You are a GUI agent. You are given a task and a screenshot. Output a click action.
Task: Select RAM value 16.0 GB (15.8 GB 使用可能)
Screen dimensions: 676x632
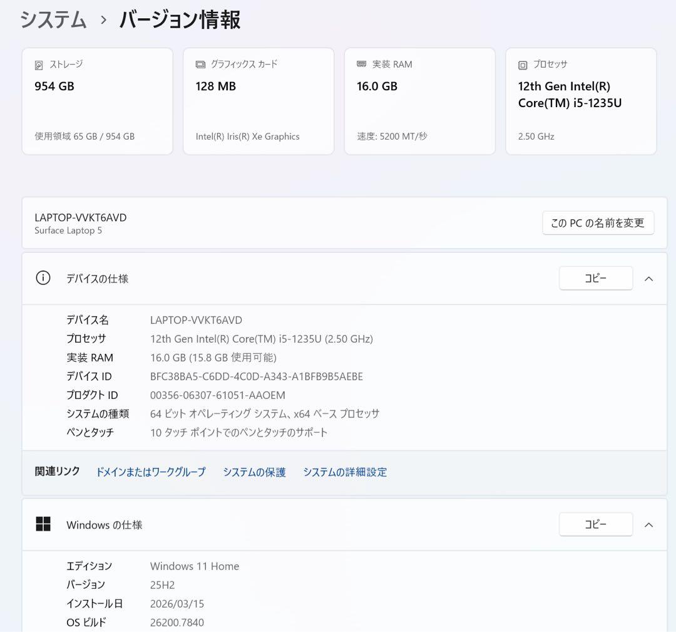click(x=213, y=358)
